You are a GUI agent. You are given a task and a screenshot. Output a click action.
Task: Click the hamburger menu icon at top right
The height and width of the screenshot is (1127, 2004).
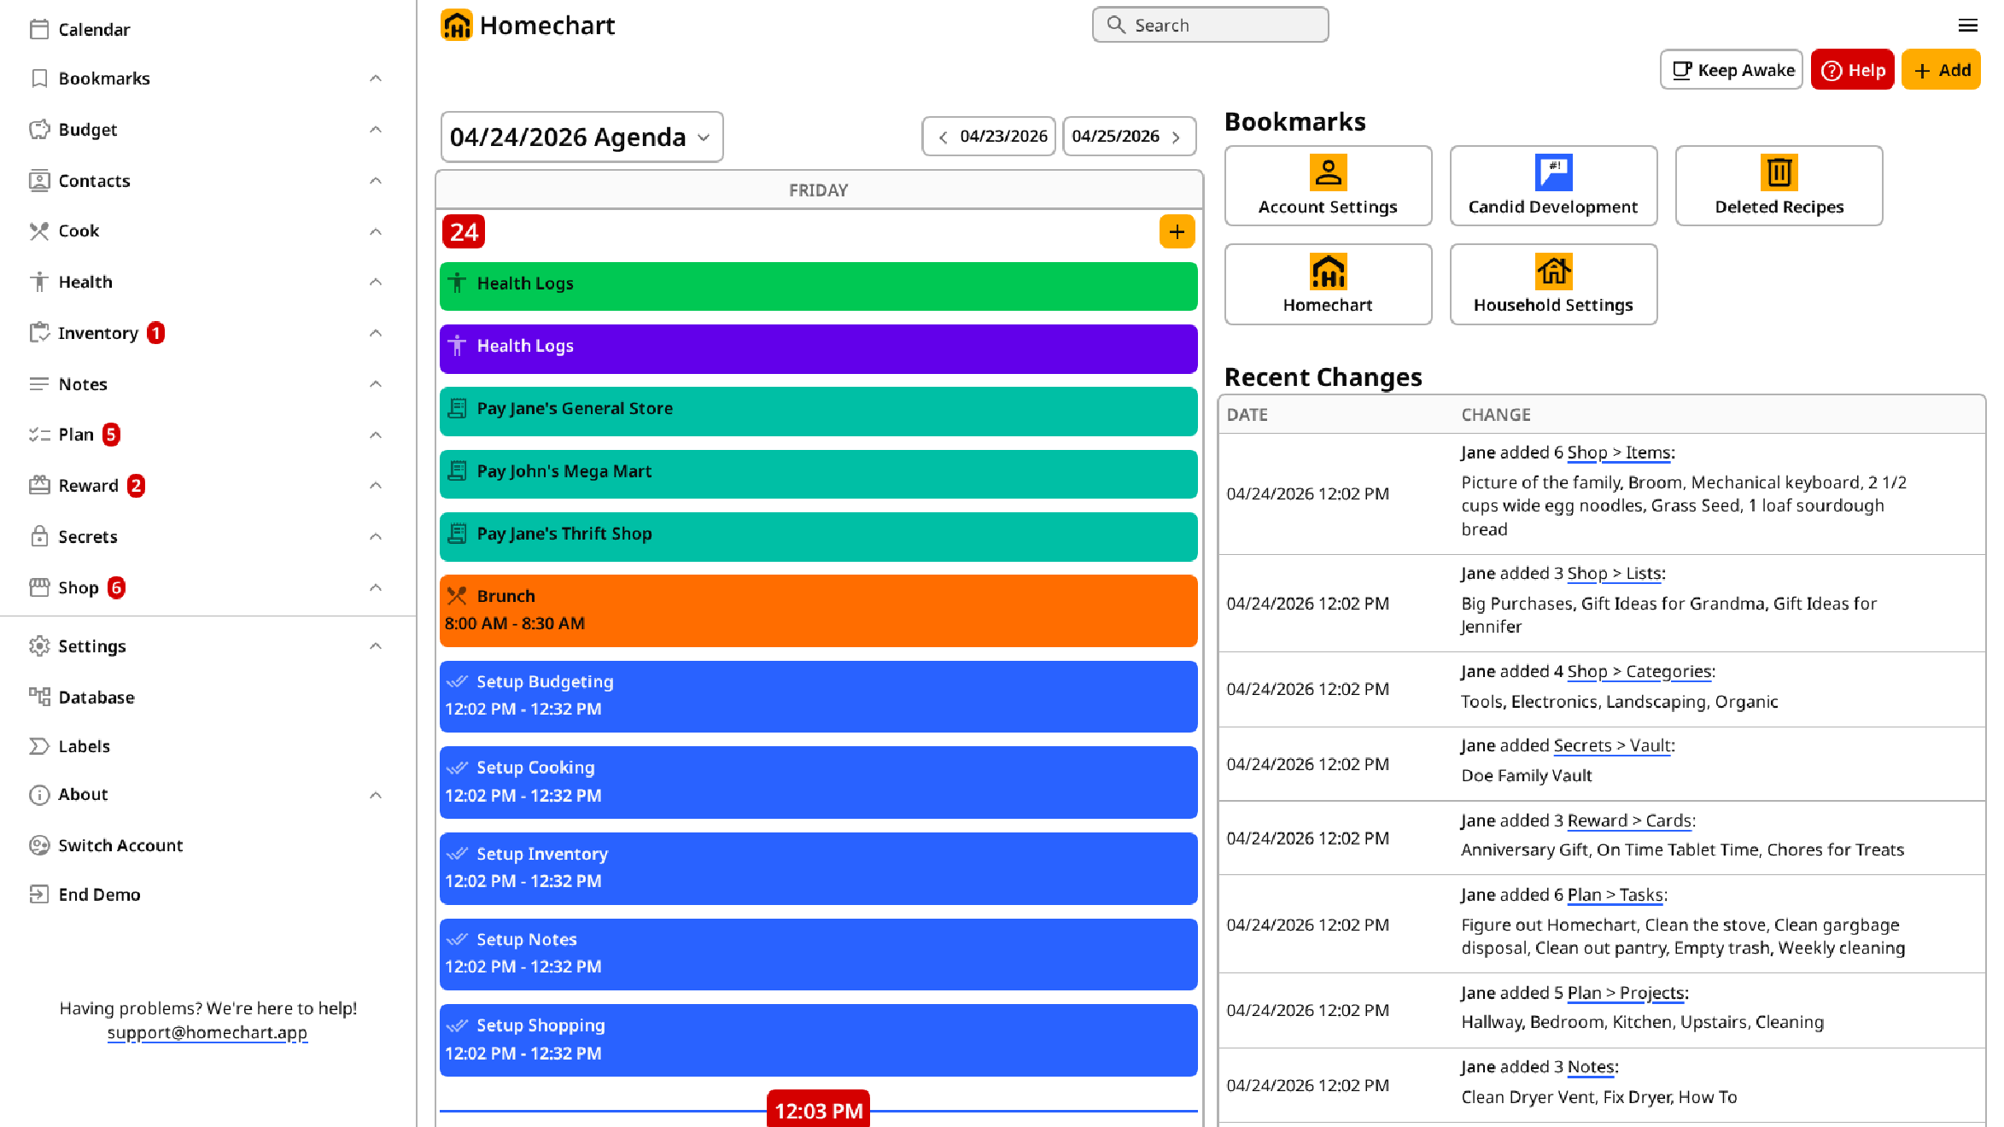tap(1967, 26)
